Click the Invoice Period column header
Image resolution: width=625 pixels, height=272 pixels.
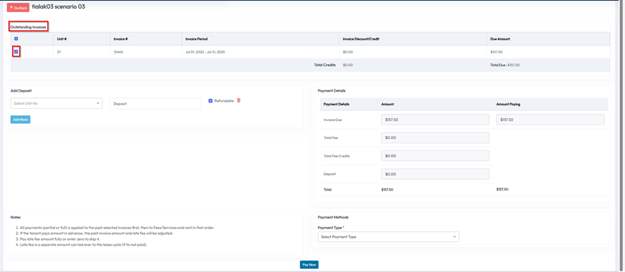(196, 39)
